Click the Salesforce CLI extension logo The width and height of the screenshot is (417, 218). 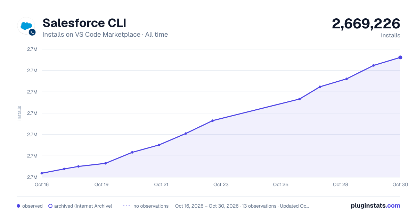[26, 26]
